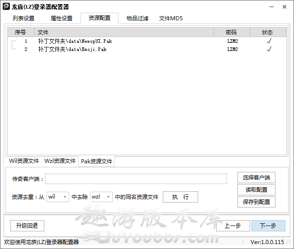Screen dimensions: 294x249
Task: Click the 序号 column header
Action: click(x=20, y=32)
